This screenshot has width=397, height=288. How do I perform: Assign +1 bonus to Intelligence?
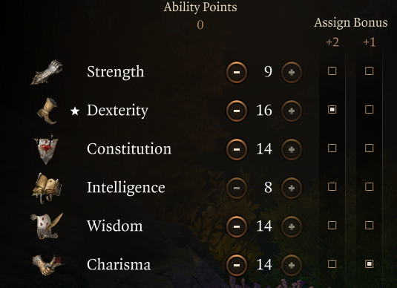tap(369, 187)
